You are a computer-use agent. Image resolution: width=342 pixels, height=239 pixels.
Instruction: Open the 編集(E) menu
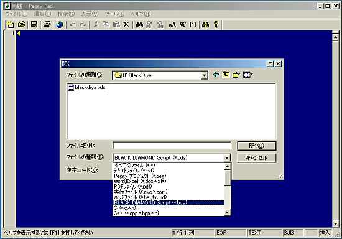click(42, 14)
